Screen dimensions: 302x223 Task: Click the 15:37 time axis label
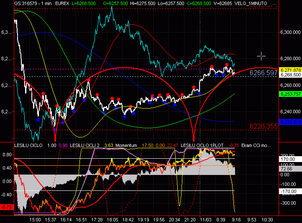[x=50, y=220]
